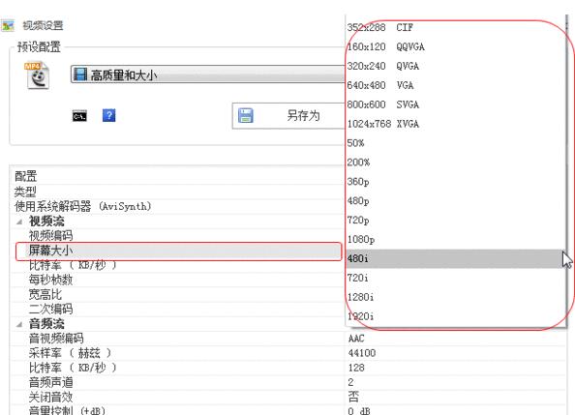The width and height of the screenshot is (575, 415).
Task: Open the 高质量和大小 preset dropdown
Action: [x=208, y=74]
